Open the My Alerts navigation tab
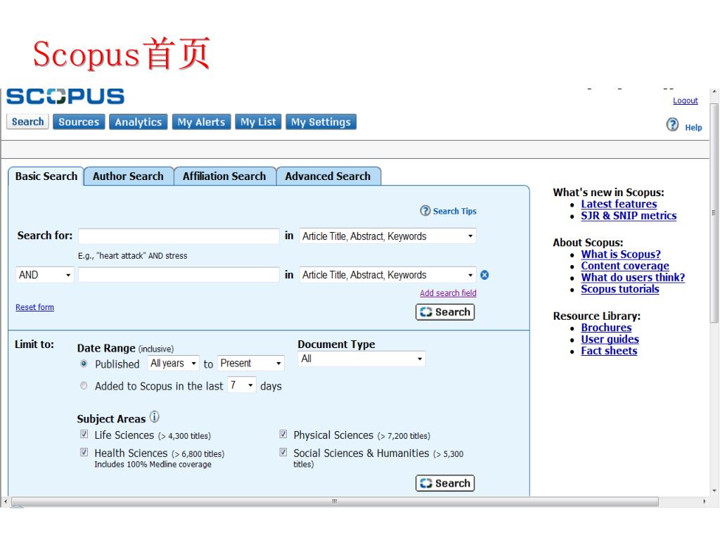The height and width of the screenshot is (540, 720). pyautogui.click(x=201, y=122)
